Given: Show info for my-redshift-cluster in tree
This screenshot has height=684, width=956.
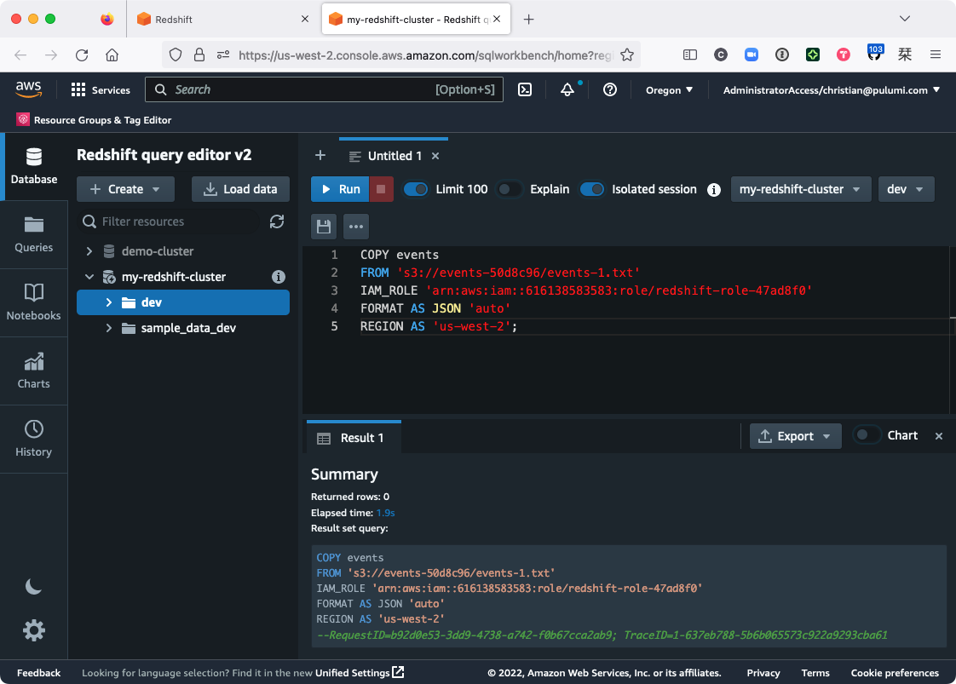Looking at the screenshot, I should 279,277.
